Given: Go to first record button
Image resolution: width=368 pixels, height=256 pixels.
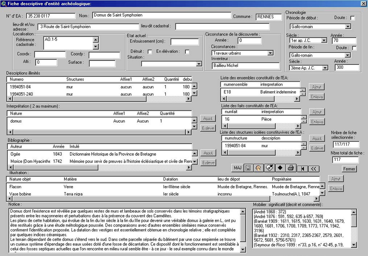Looking at the screenshot, I should pos(302,169).
